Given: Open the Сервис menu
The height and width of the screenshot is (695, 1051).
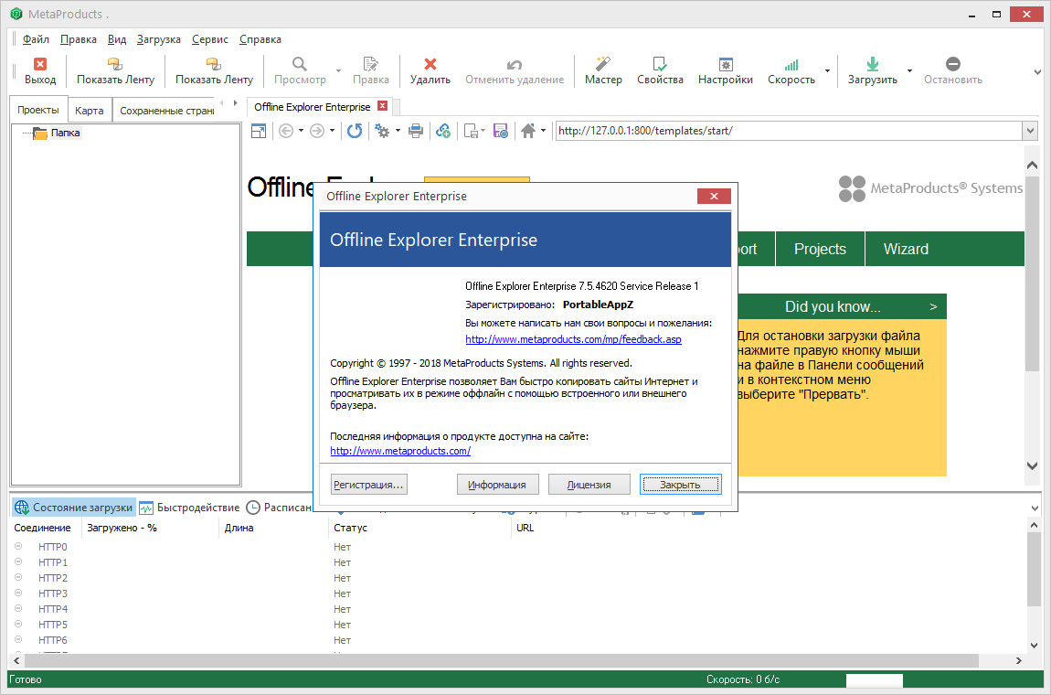Looking at the screenshot, I should [210, 39].
